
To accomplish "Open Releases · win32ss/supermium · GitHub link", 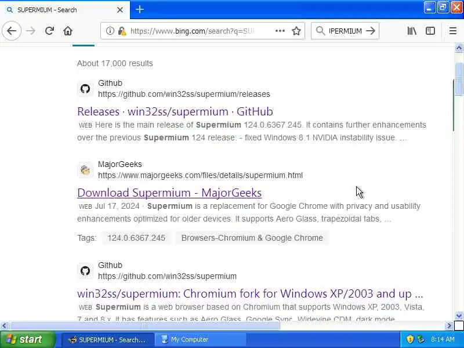I will click(175, 111).
